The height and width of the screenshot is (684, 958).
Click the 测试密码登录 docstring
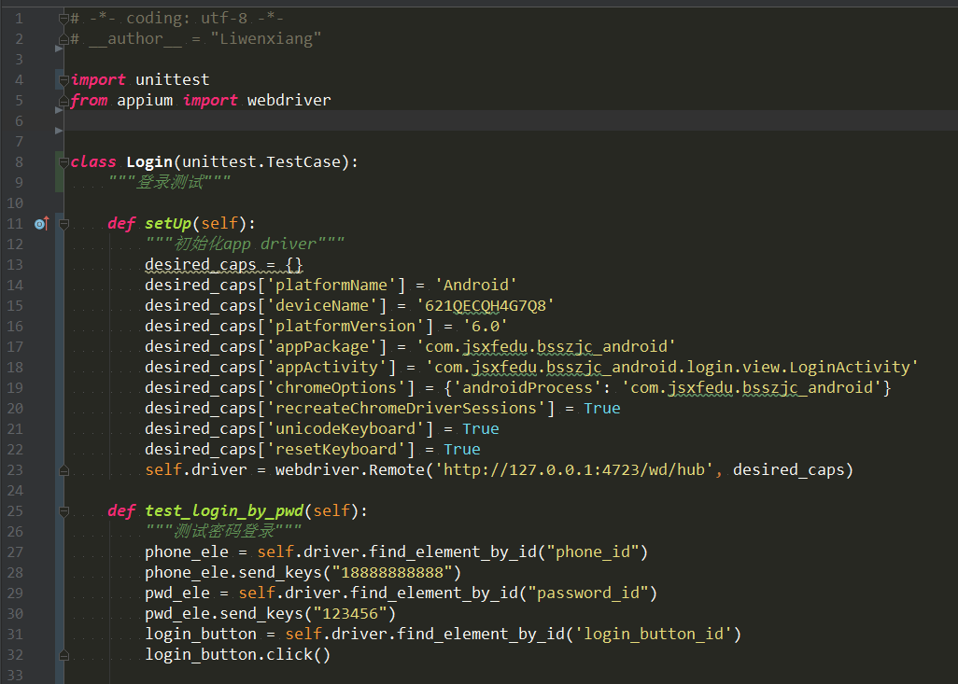coord(223,531)
